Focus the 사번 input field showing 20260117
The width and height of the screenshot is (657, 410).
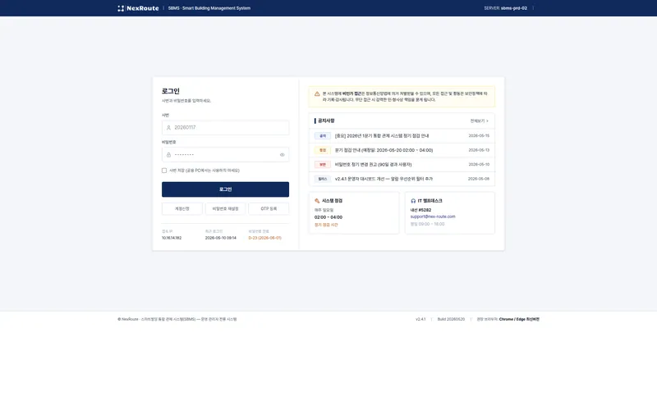click(x=225, y=128)
